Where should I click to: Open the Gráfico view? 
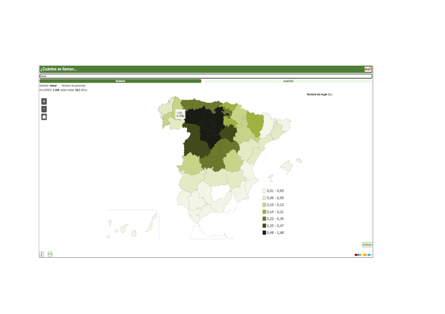click(x=367, y=245)
